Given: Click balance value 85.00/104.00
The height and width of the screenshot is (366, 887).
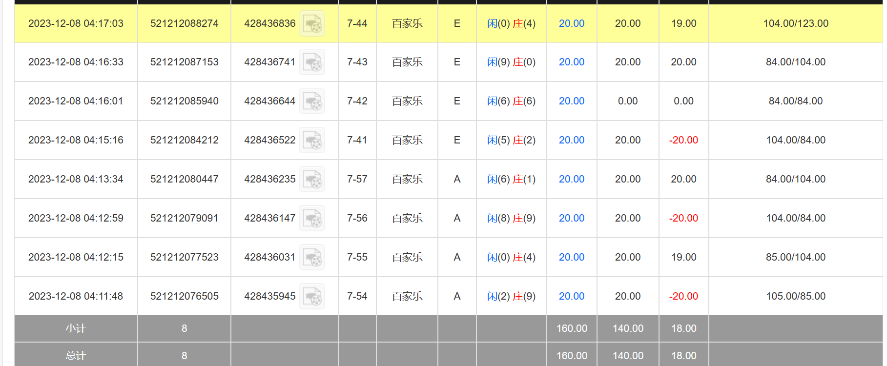Looking at the screenshot, I should pyautogui.click(x=796, y=257).
